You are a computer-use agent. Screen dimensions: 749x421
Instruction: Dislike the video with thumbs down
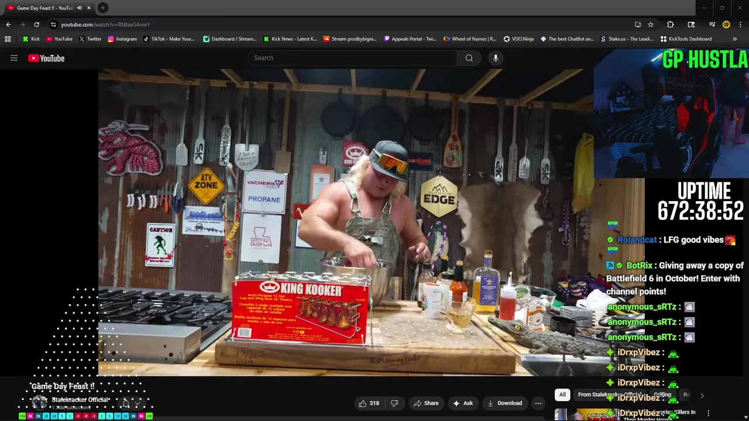tap(394, 403)
